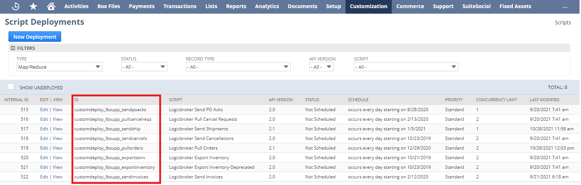This screenshot has height=185, width=581.
Task: Open the Shortcuts star icon
Action: tap(33, 6)
